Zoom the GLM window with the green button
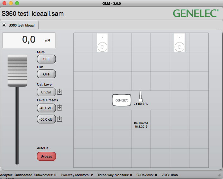 (17, 3)
